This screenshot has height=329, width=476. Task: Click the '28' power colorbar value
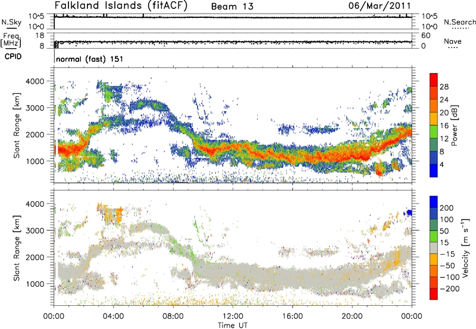click(x=444, y=87)
